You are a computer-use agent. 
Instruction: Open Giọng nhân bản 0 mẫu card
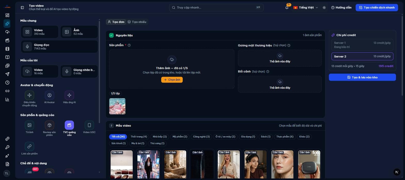coord(79,71)
